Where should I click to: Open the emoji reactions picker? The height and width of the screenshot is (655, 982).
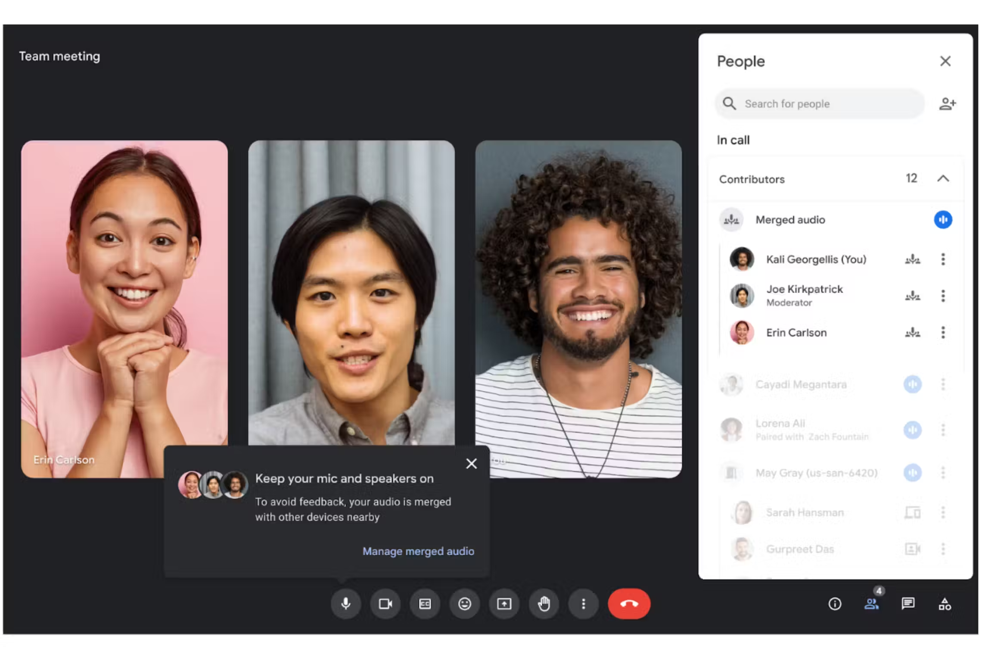click(x=464, y=603)
